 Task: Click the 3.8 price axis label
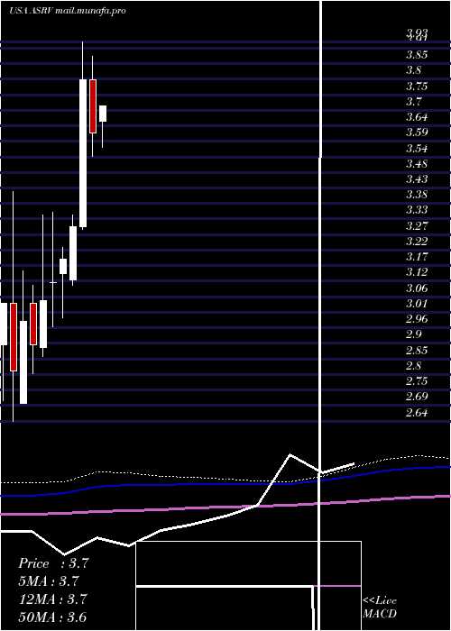coord(413,70)
